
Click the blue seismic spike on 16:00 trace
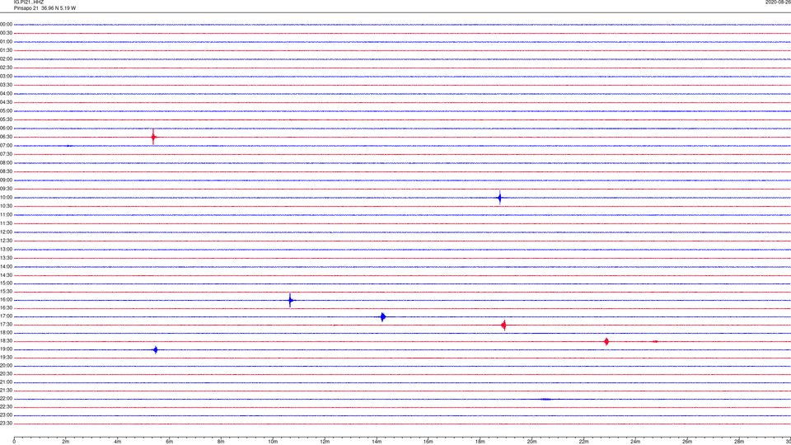(x=290, y=301)
